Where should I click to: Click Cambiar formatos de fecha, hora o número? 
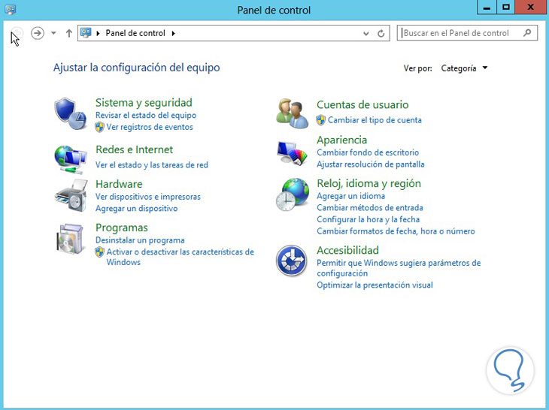click(x=396, y=231)
